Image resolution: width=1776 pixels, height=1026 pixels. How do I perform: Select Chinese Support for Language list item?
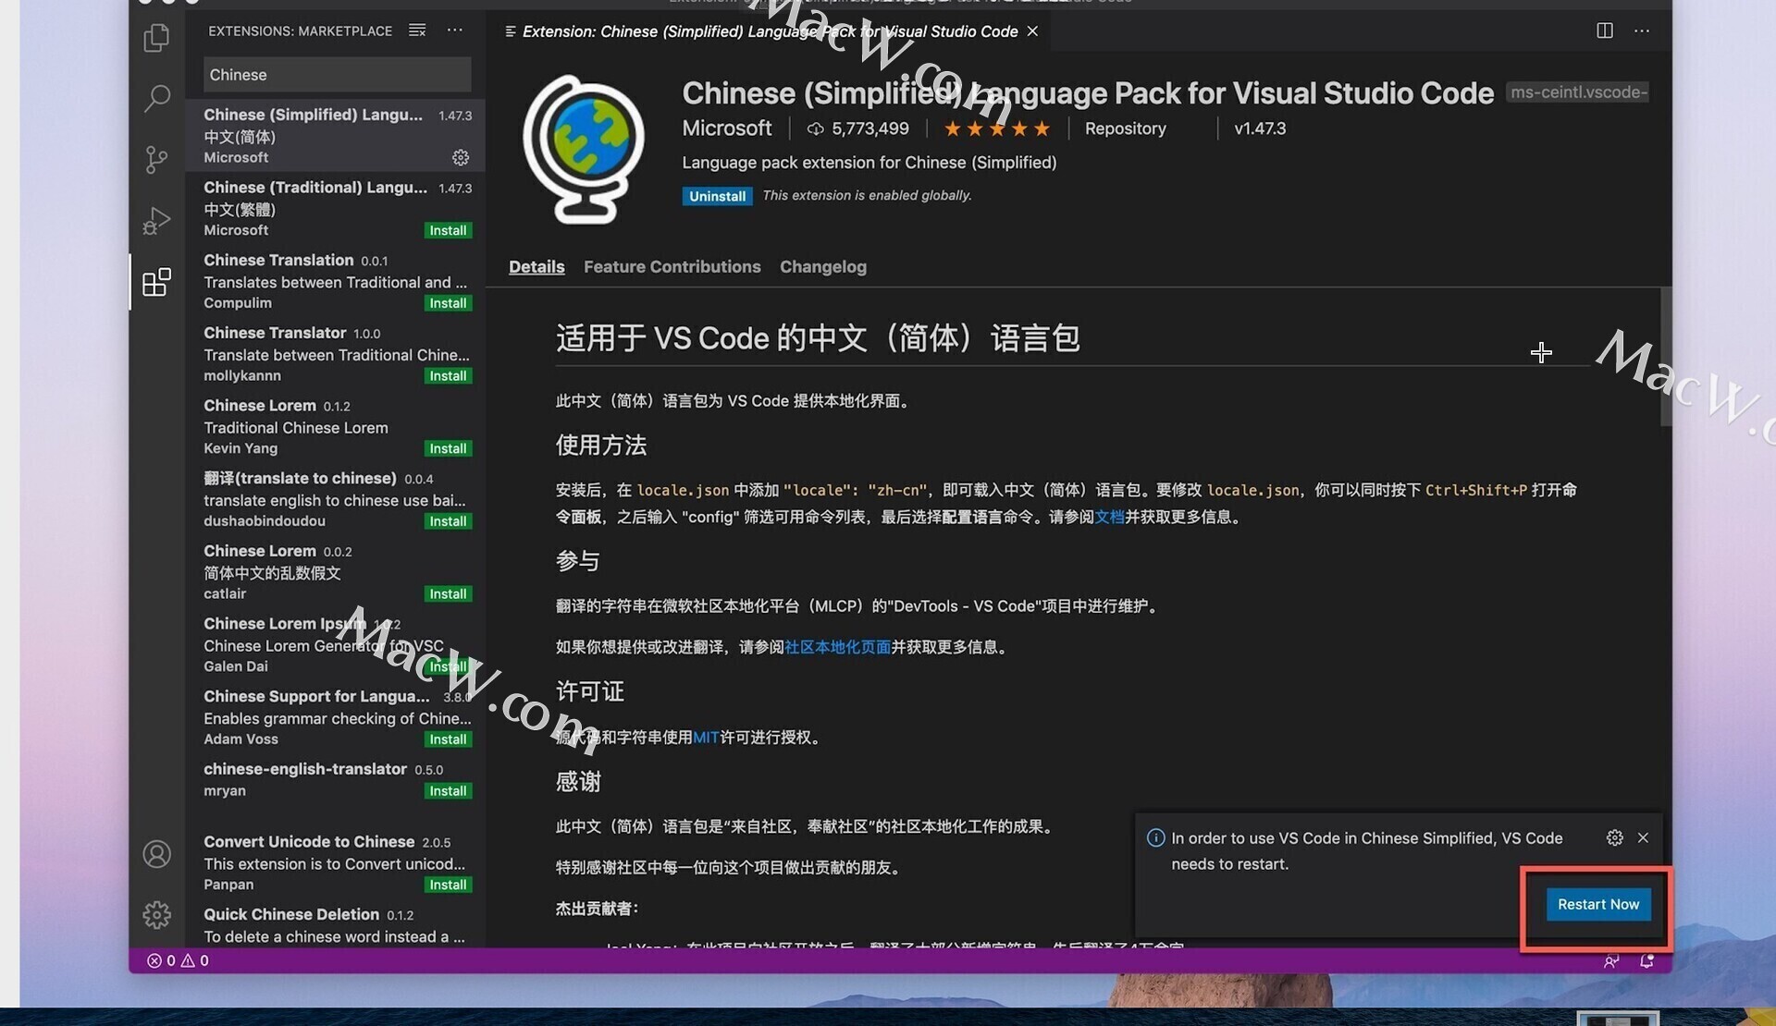335,717
